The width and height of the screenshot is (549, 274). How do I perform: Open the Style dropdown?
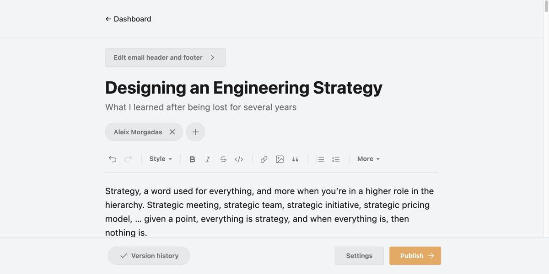click(161, 159)
